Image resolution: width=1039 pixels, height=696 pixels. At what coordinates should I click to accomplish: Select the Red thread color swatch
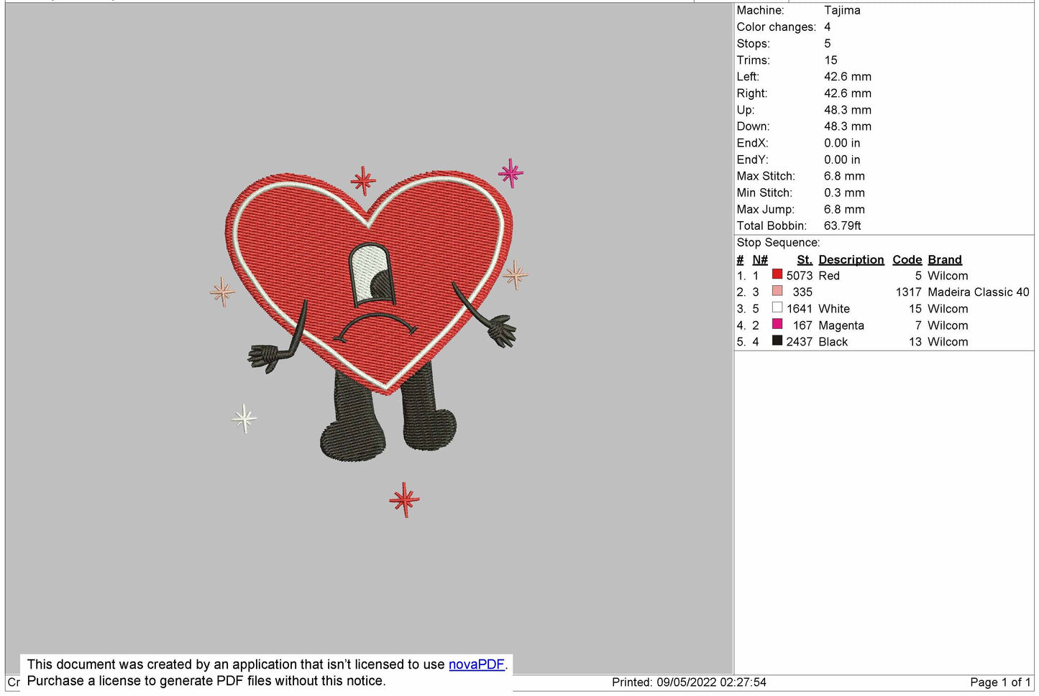tap(777, 274)
